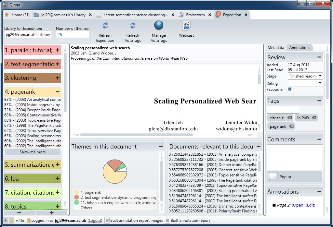Screen dimensions: 333x227
Task: Toggle the Favourite checkbox
Action: point(290,89)
